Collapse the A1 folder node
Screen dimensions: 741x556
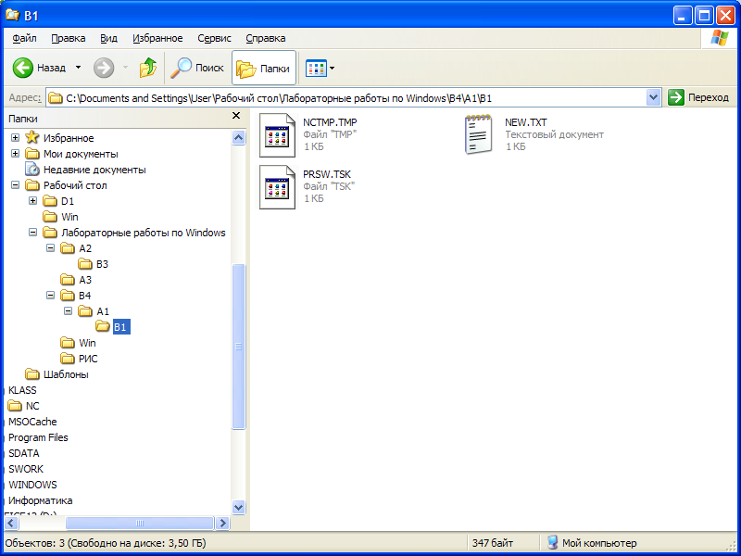[x=68, y=311]
